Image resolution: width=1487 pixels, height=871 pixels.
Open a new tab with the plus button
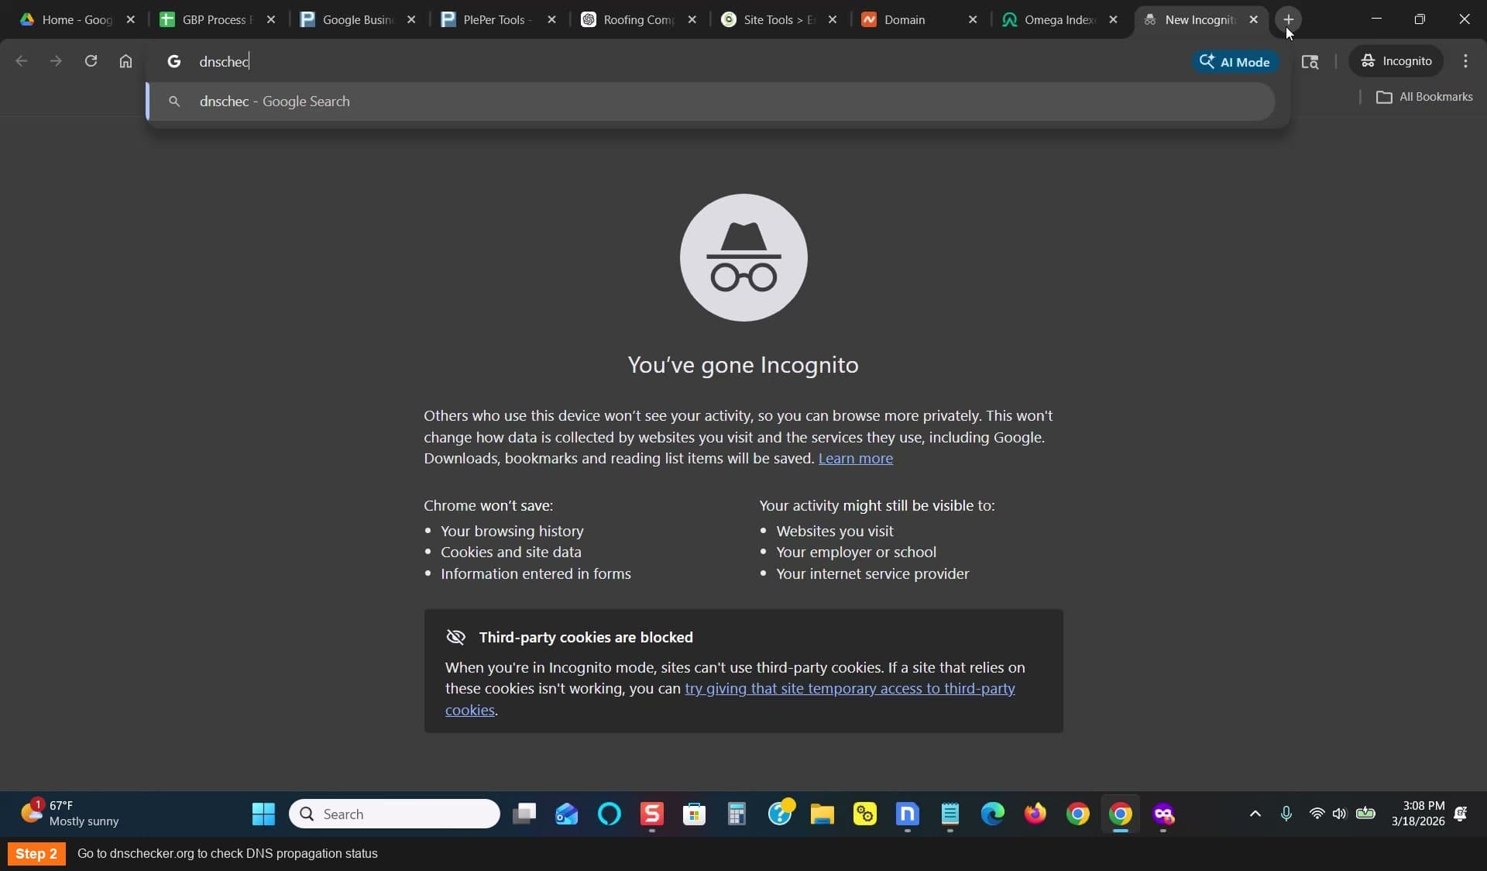[x=1289, y=19]
